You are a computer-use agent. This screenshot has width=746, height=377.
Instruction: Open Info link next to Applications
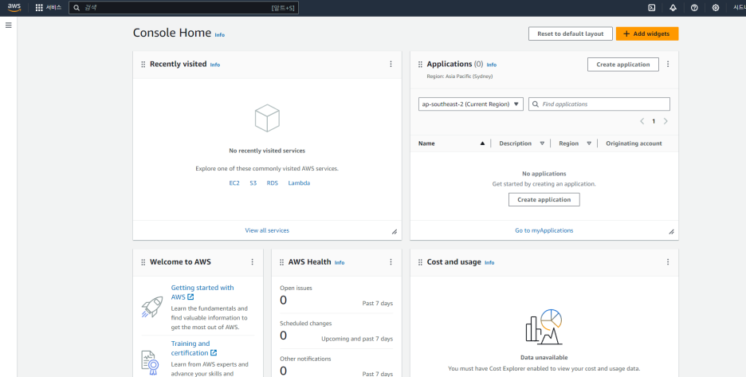pyautogui.click(x=492, y=65)
